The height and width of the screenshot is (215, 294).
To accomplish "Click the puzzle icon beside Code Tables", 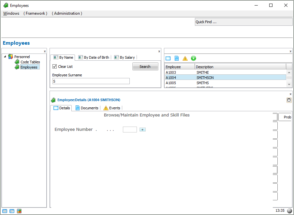I will coord(17,62).
